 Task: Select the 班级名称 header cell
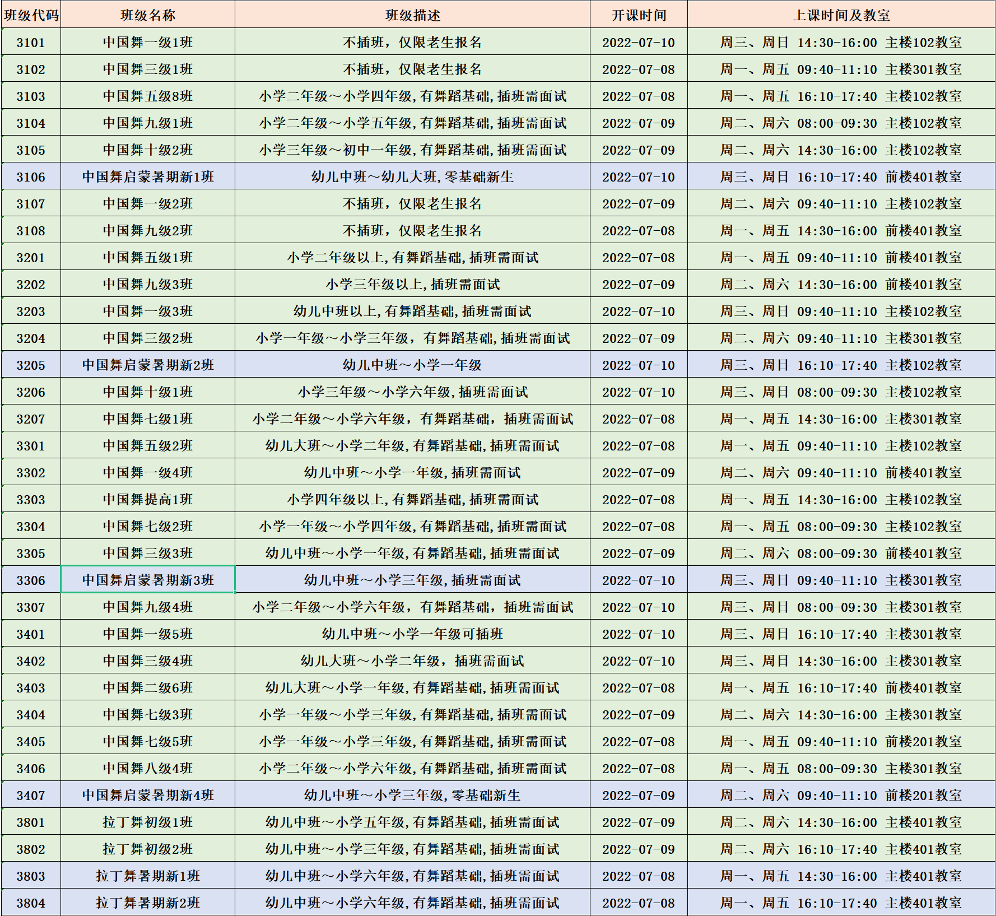pos(148,15)
